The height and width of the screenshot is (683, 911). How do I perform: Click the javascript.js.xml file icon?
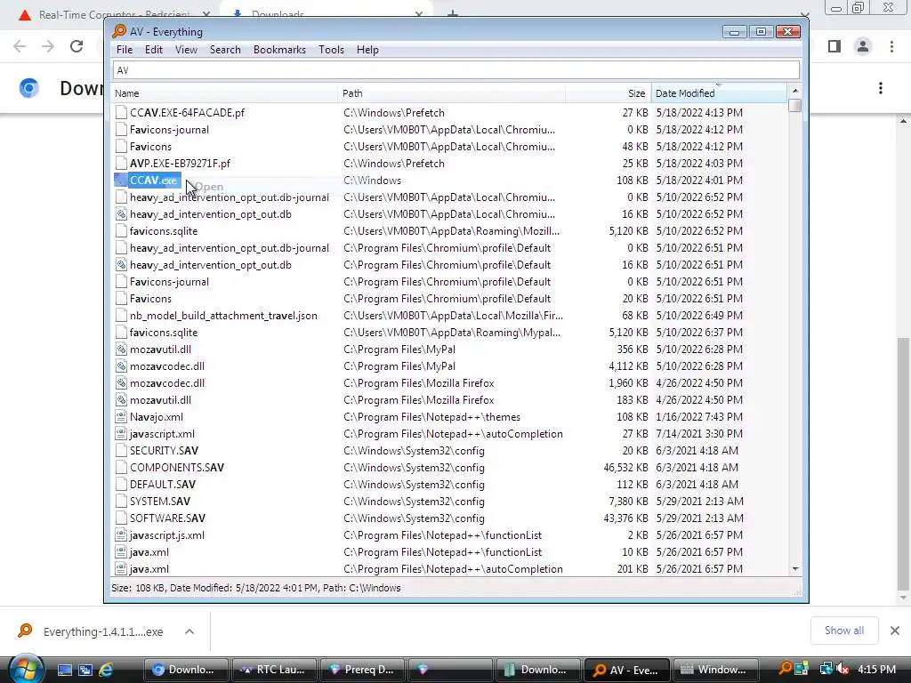(x=121, y=534)
